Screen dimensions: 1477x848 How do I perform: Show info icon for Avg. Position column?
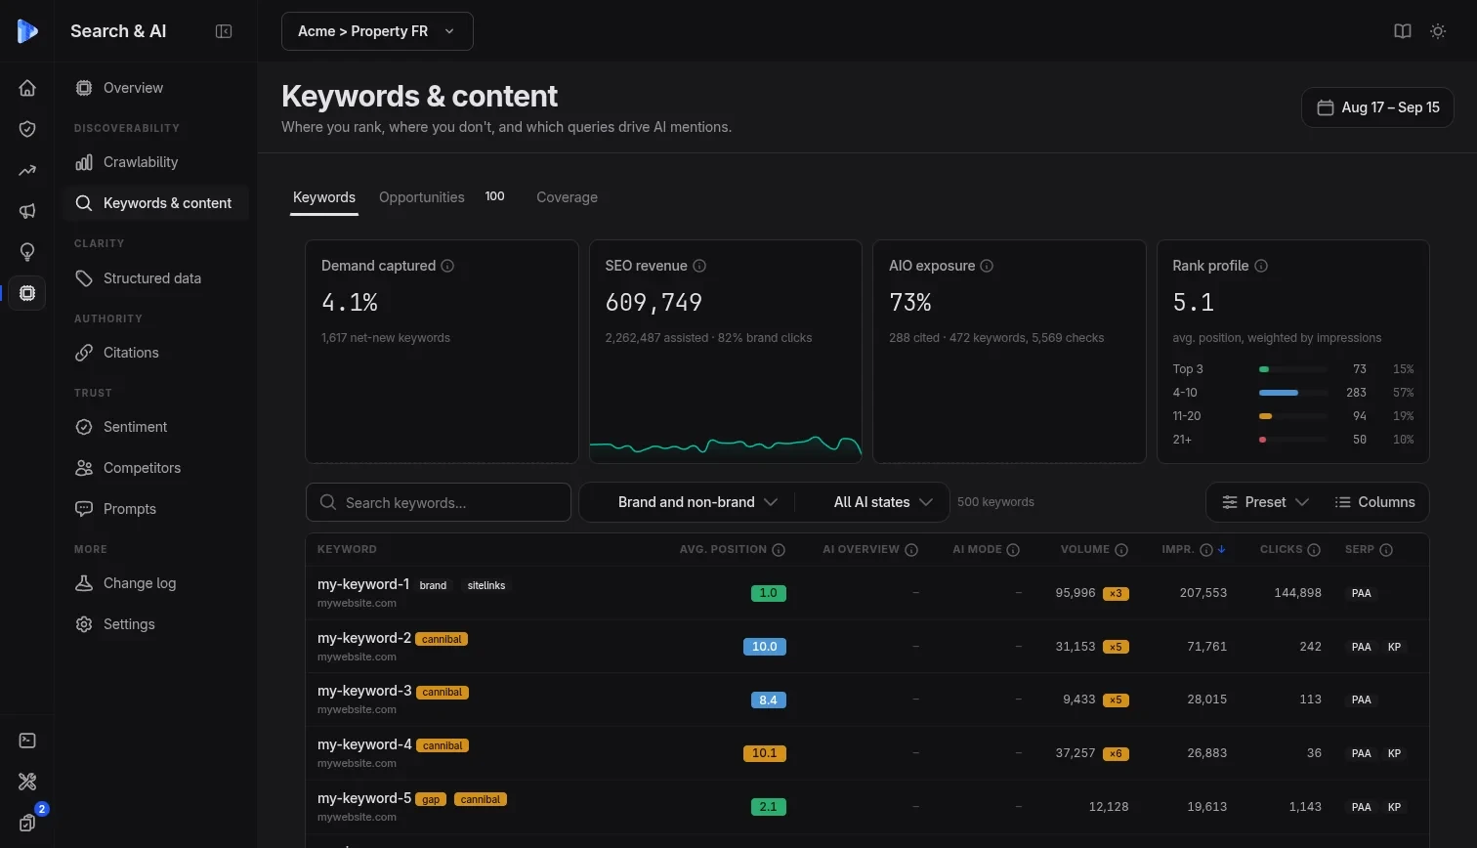(779, 550)
